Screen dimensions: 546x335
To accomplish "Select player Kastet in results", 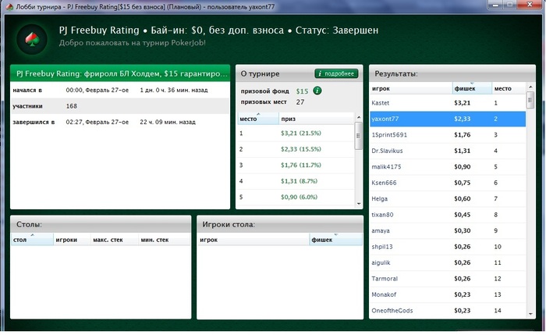I will 448,103.
